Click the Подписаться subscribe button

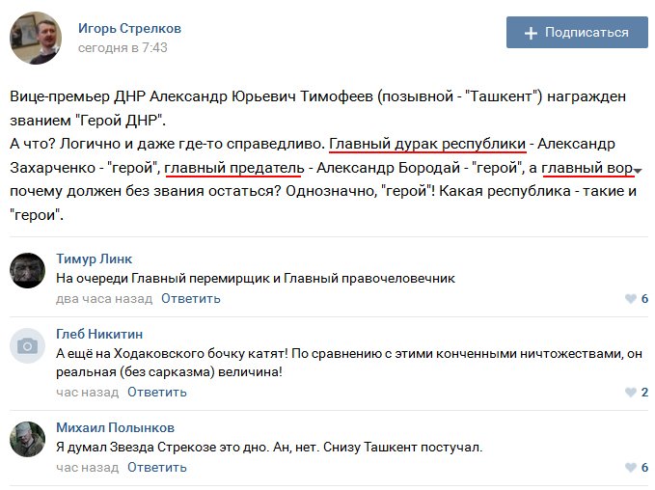[576, 32]
